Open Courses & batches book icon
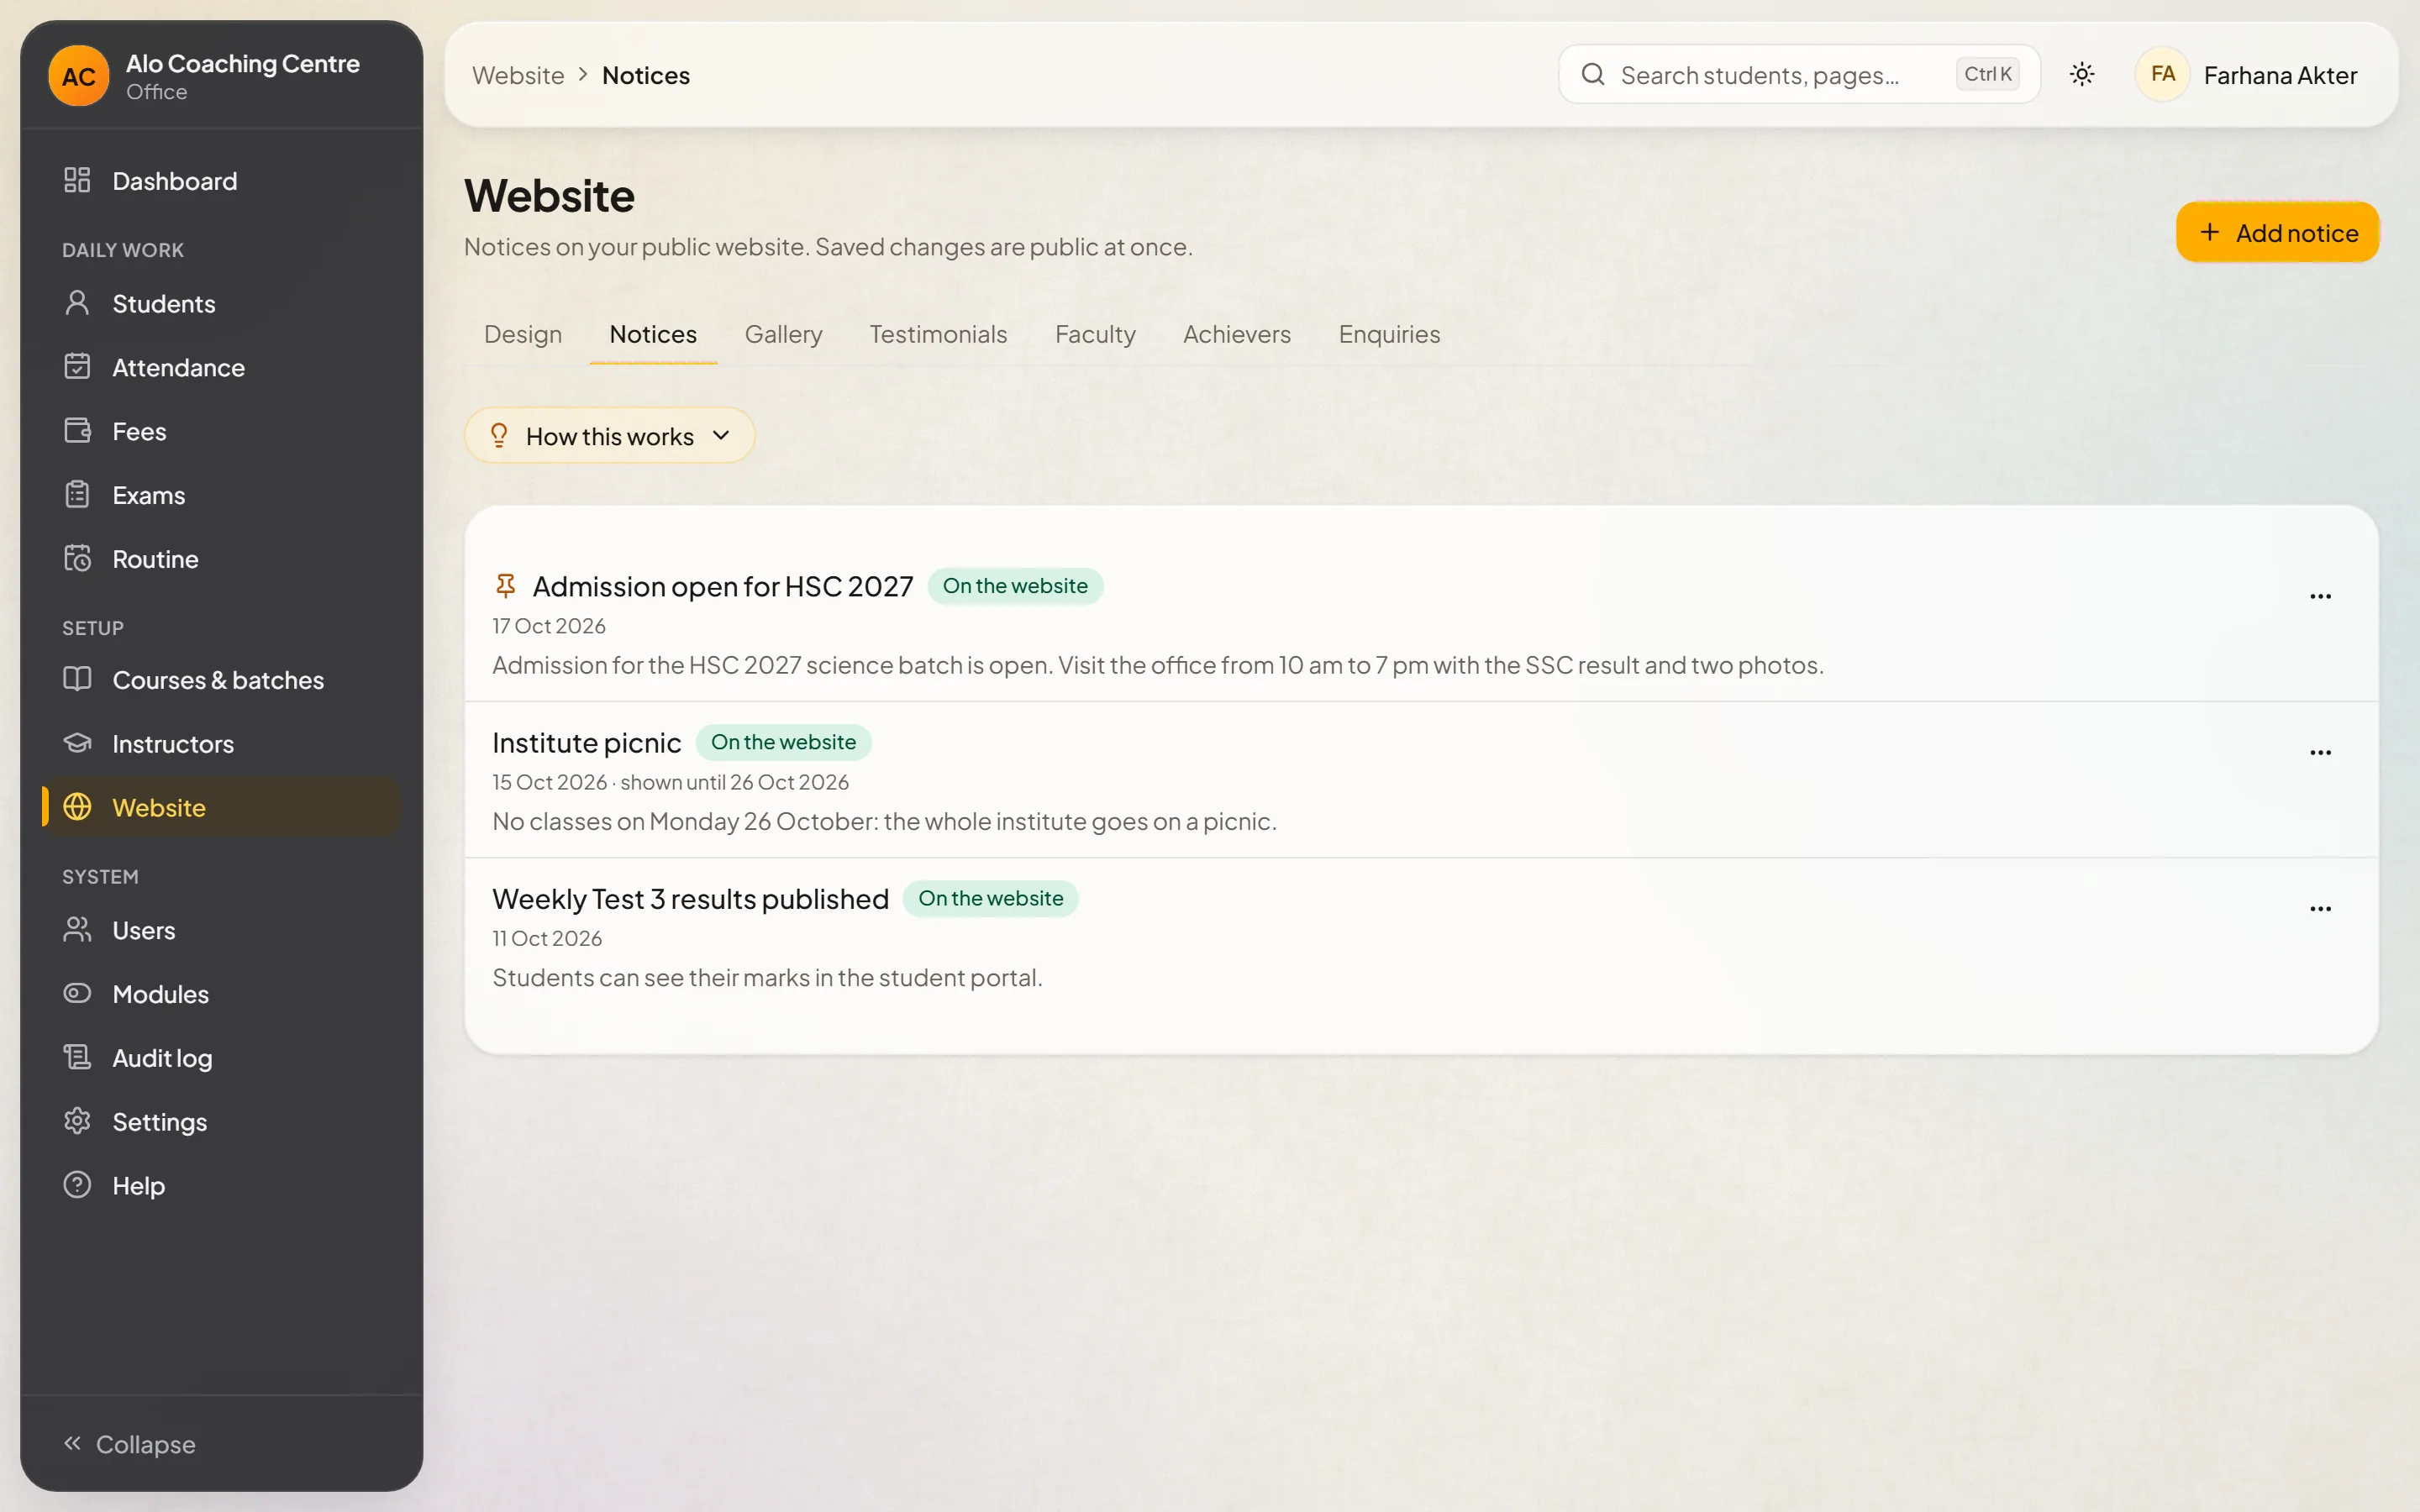Viewport: 2420px width, 1512px height. pos(77,679)
